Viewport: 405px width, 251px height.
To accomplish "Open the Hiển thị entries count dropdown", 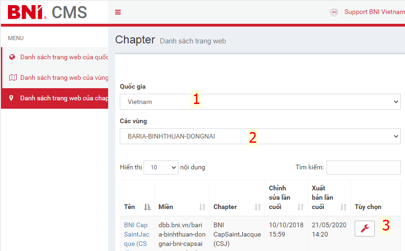I will pos(161,167).
